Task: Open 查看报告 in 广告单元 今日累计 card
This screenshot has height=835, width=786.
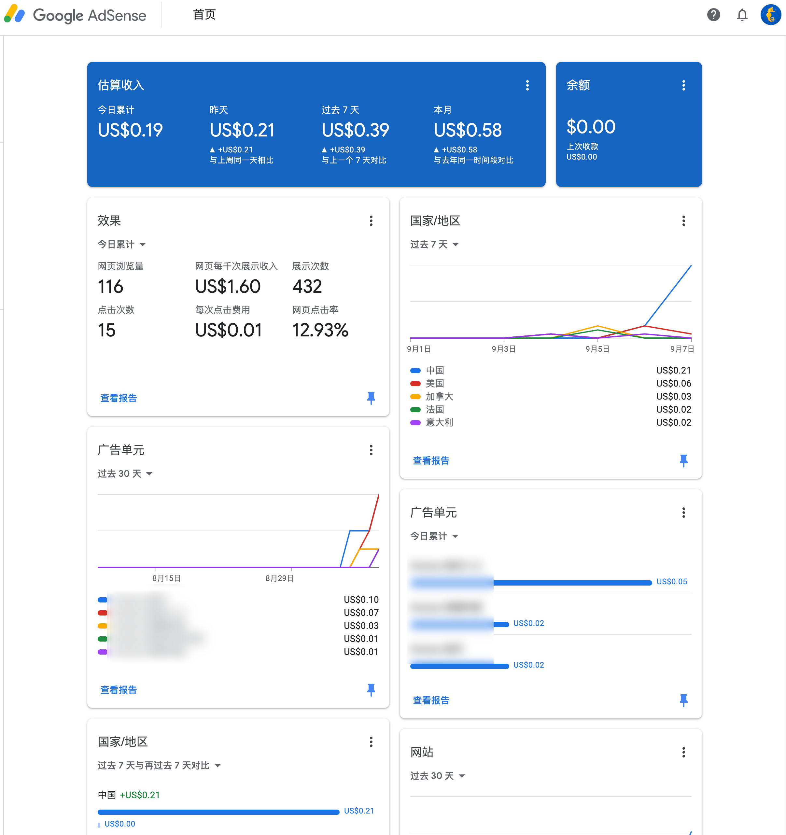Action: [431, 701]
